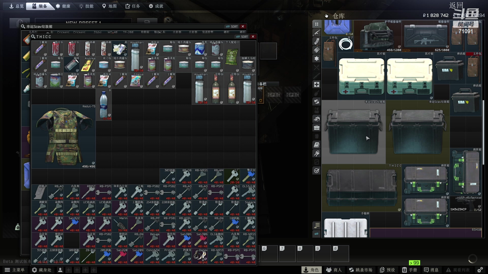
Task: Select the Merin car key
Action: pos(120,225)
